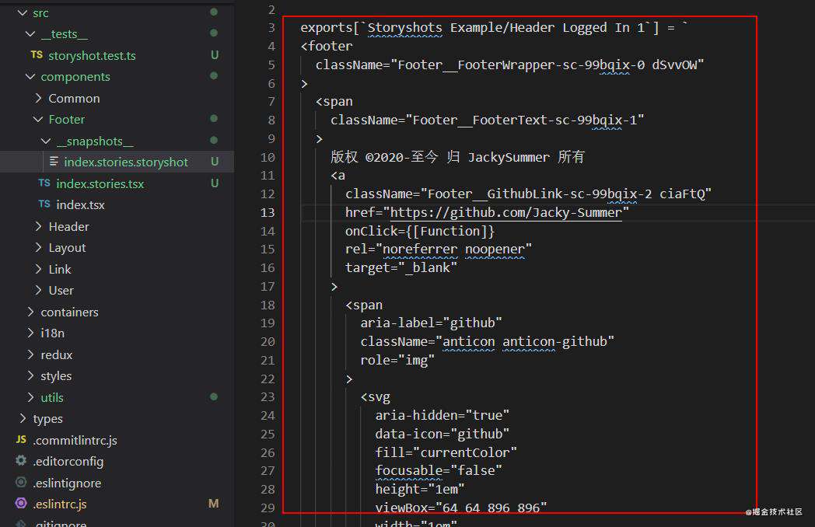Expand the redux folder chevron
The width and height of the screenshot is (815, 527).
tap(30, 354)
